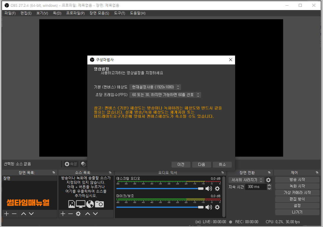Click the 녹화 시작 button

tap(297, 186)
